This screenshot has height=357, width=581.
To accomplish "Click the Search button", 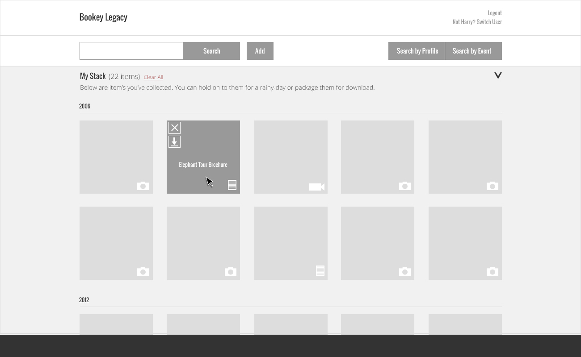I will tap(211, 51).
